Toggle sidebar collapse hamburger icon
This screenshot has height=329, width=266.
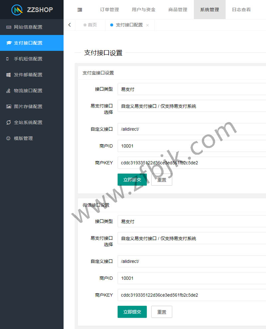[80, 10]
